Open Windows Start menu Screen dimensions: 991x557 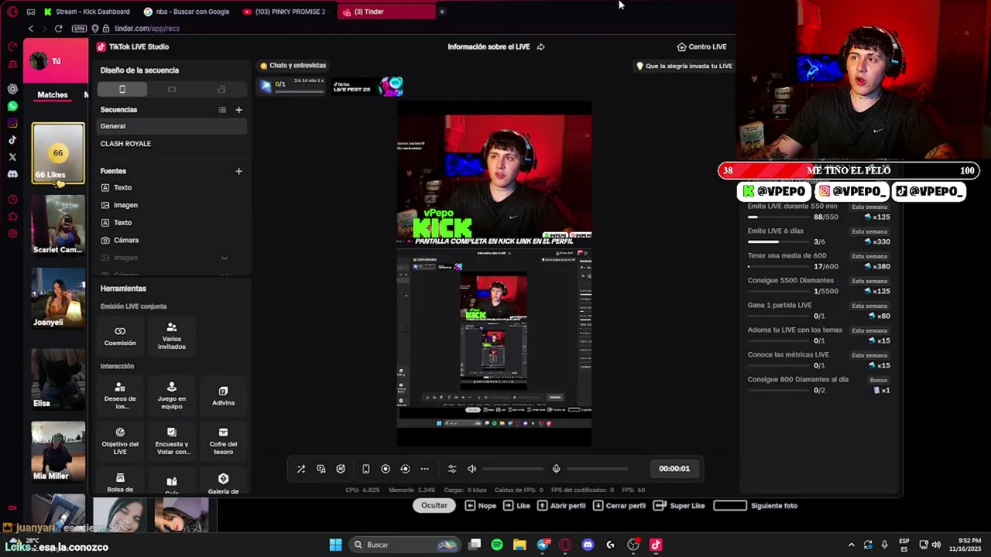[335, 545]
